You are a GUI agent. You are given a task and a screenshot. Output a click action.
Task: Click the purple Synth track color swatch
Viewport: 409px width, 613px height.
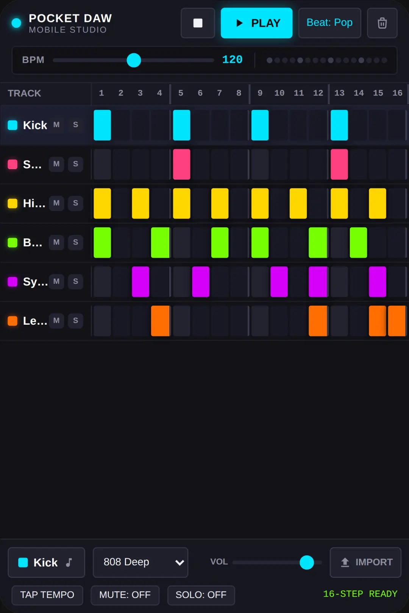coord(12,282)
